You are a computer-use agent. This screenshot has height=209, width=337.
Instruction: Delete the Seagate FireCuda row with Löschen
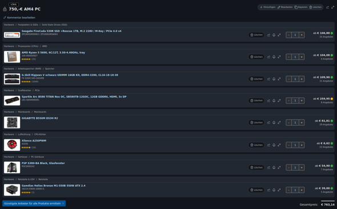256,35
